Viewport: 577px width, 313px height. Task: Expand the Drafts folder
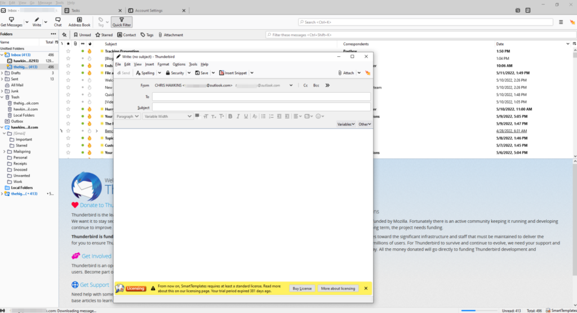pyautogui.click(x=2, y=73)
